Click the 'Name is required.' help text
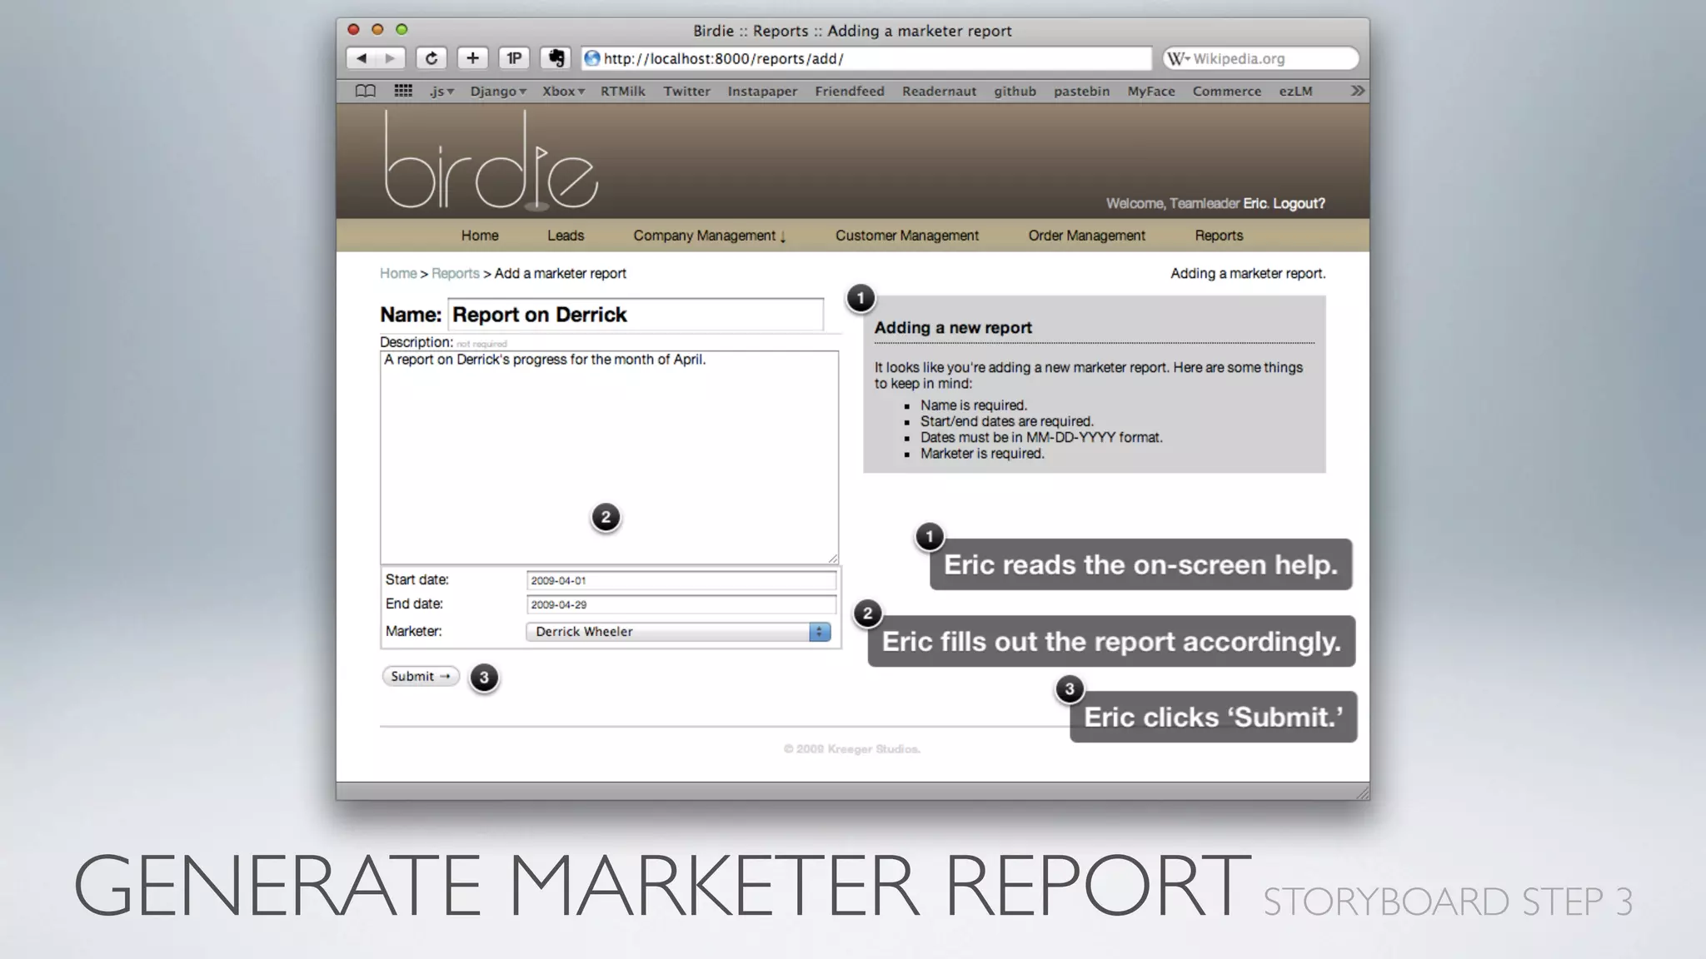 [974, 405]
